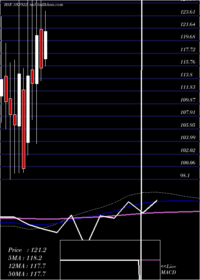Click the 103.99 price axis label
This screenshot has height=280, width=200.
tap(188, 138)
